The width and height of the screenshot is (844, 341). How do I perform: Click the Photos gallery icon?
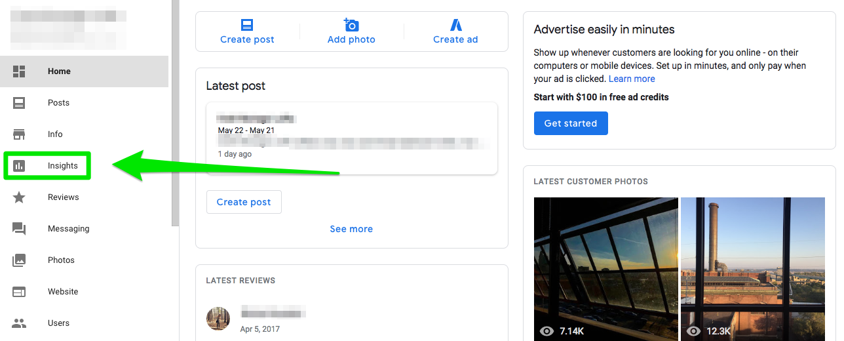[x=19, y=260]
